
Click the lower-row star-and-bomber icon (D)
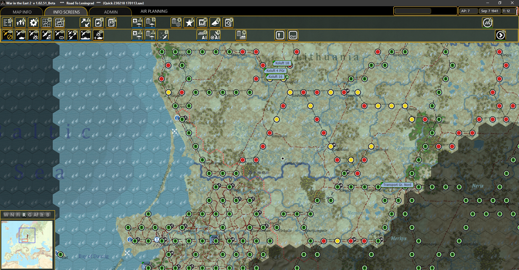[x=137, y=35]
